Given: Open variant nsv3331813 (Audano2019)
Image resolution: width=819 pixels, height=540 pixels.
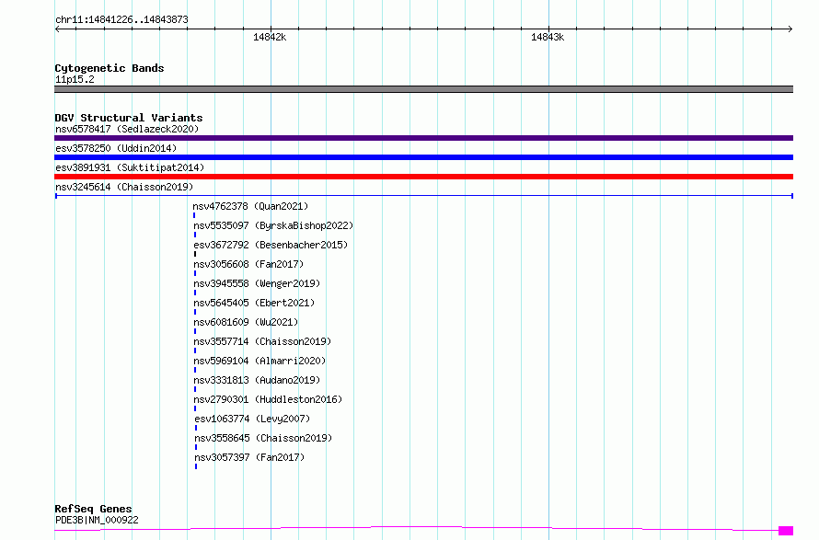Looking at the screenshot, I should coord(257,380).
